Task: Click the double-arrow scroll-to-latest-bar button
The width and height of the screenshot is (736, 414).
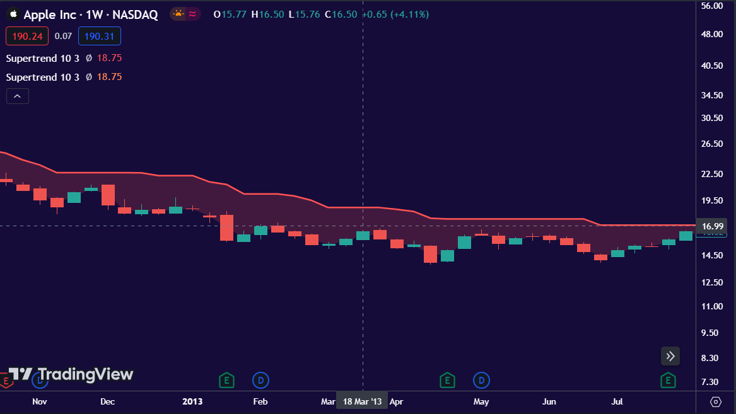Action: pyautogui.click(x=670, y=356)
